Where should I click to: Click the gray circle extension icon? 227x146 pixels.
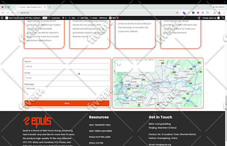tap(203, 13)
